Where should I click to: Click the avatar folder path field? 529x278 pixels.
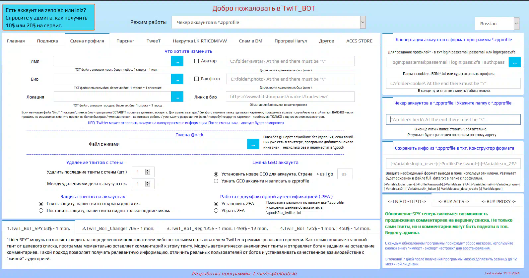pyautogui.click(x=290, y=61)
